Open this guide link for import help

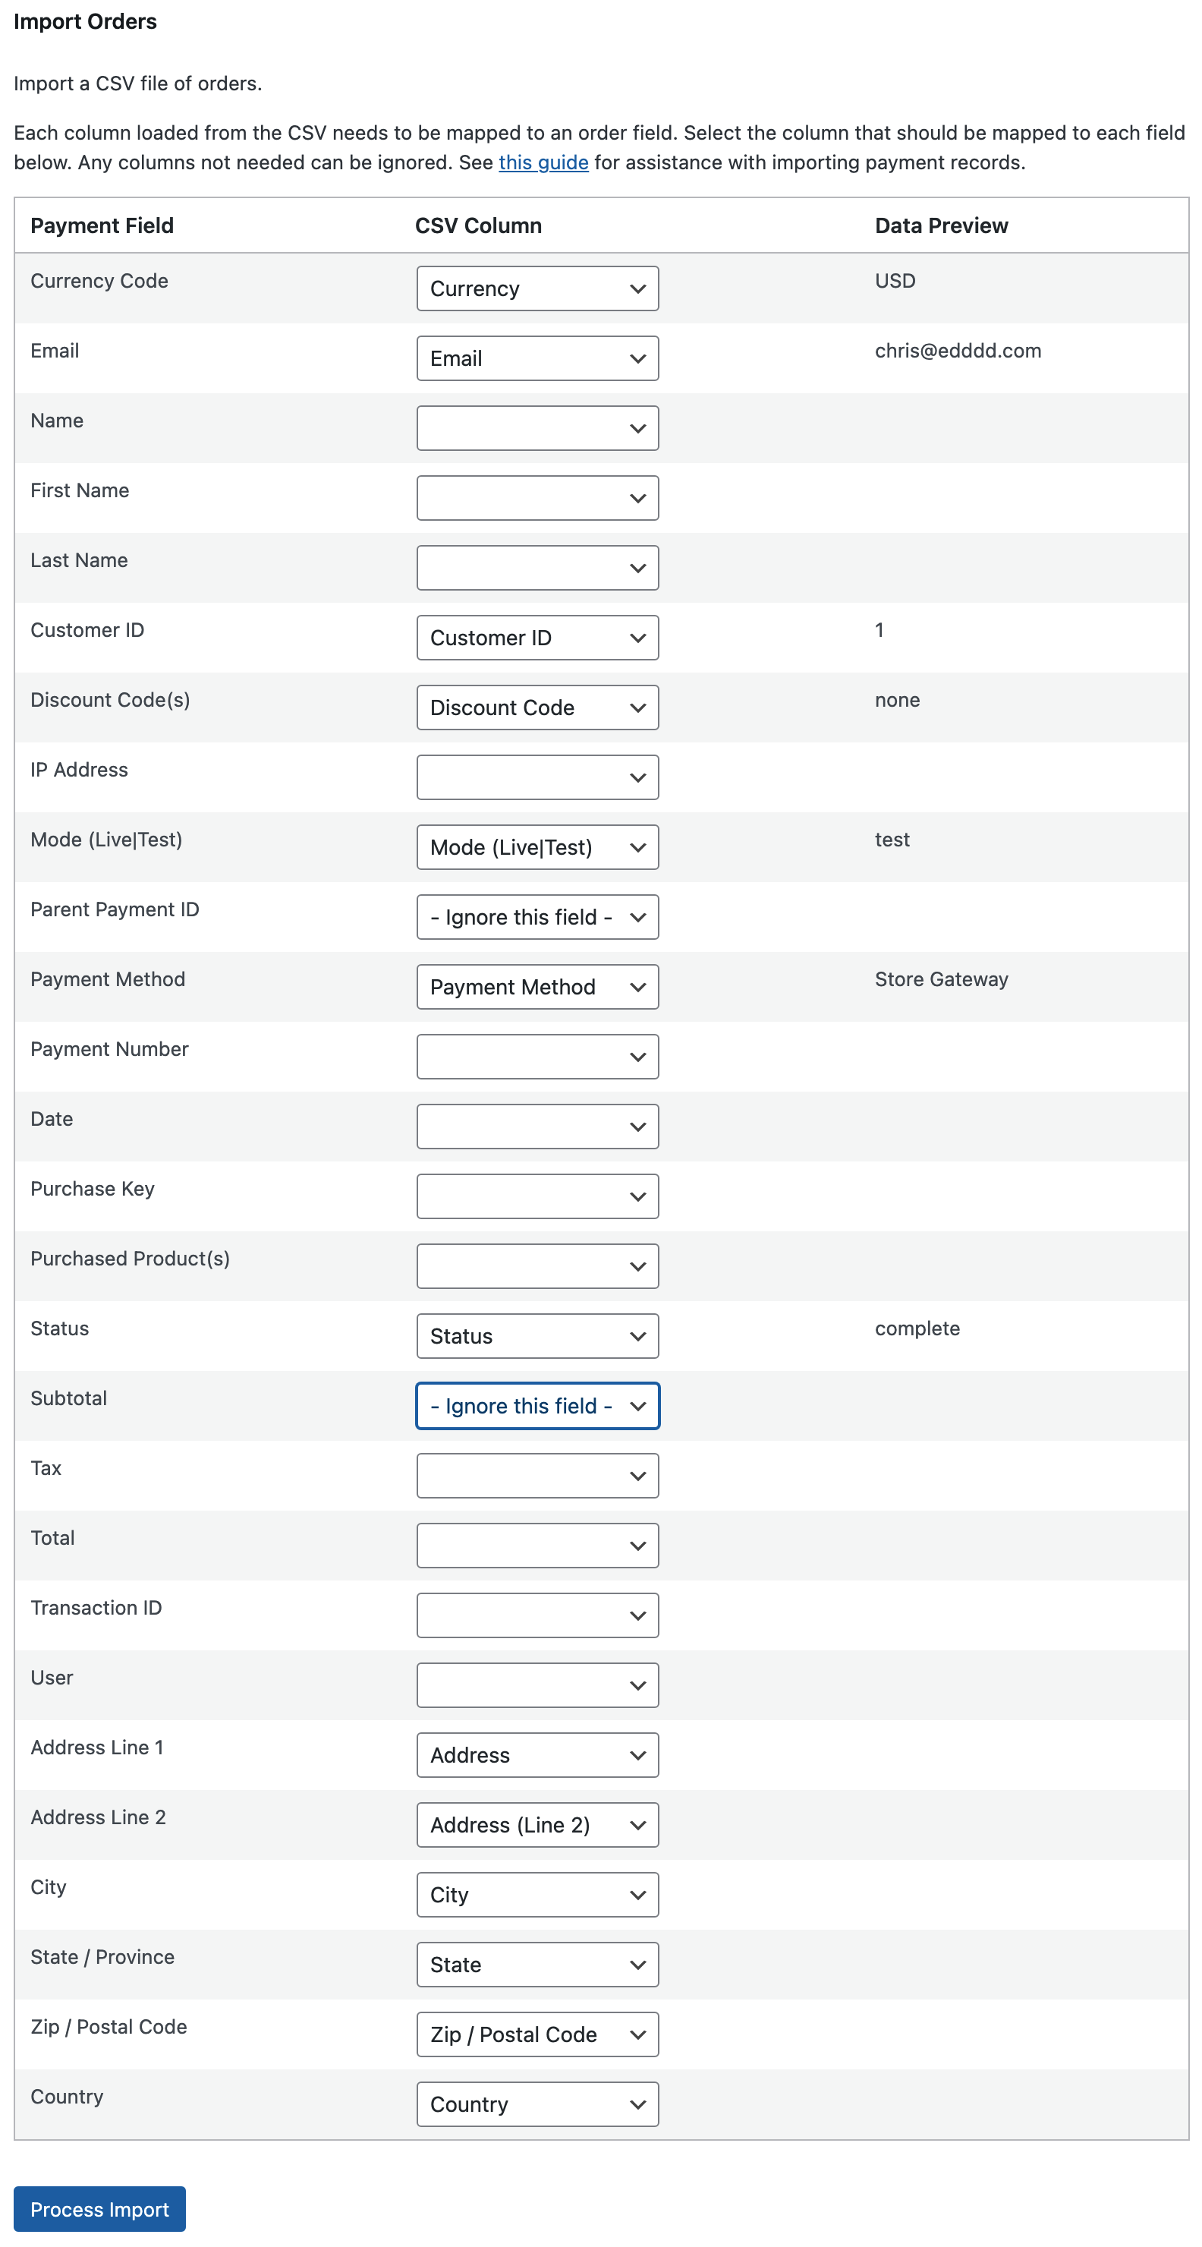pyautogui.click(x=542, y=162)
